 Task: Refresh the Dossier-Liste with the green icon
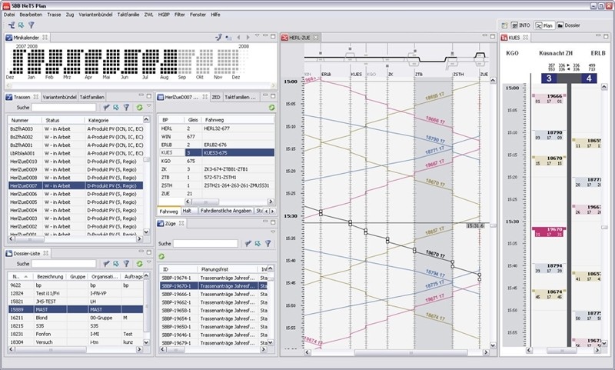[x=138, y=263]
